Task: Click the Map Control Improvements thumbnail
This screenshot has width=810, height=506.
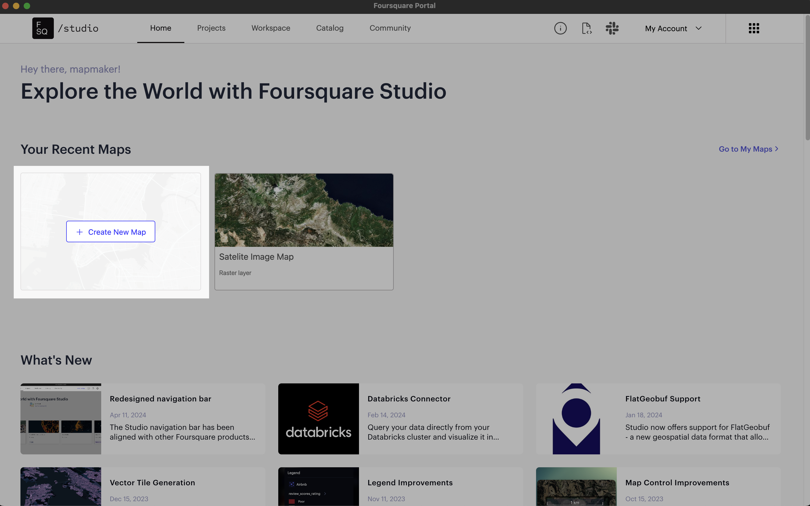Action: pyautogui.click(x=576, y=487)
